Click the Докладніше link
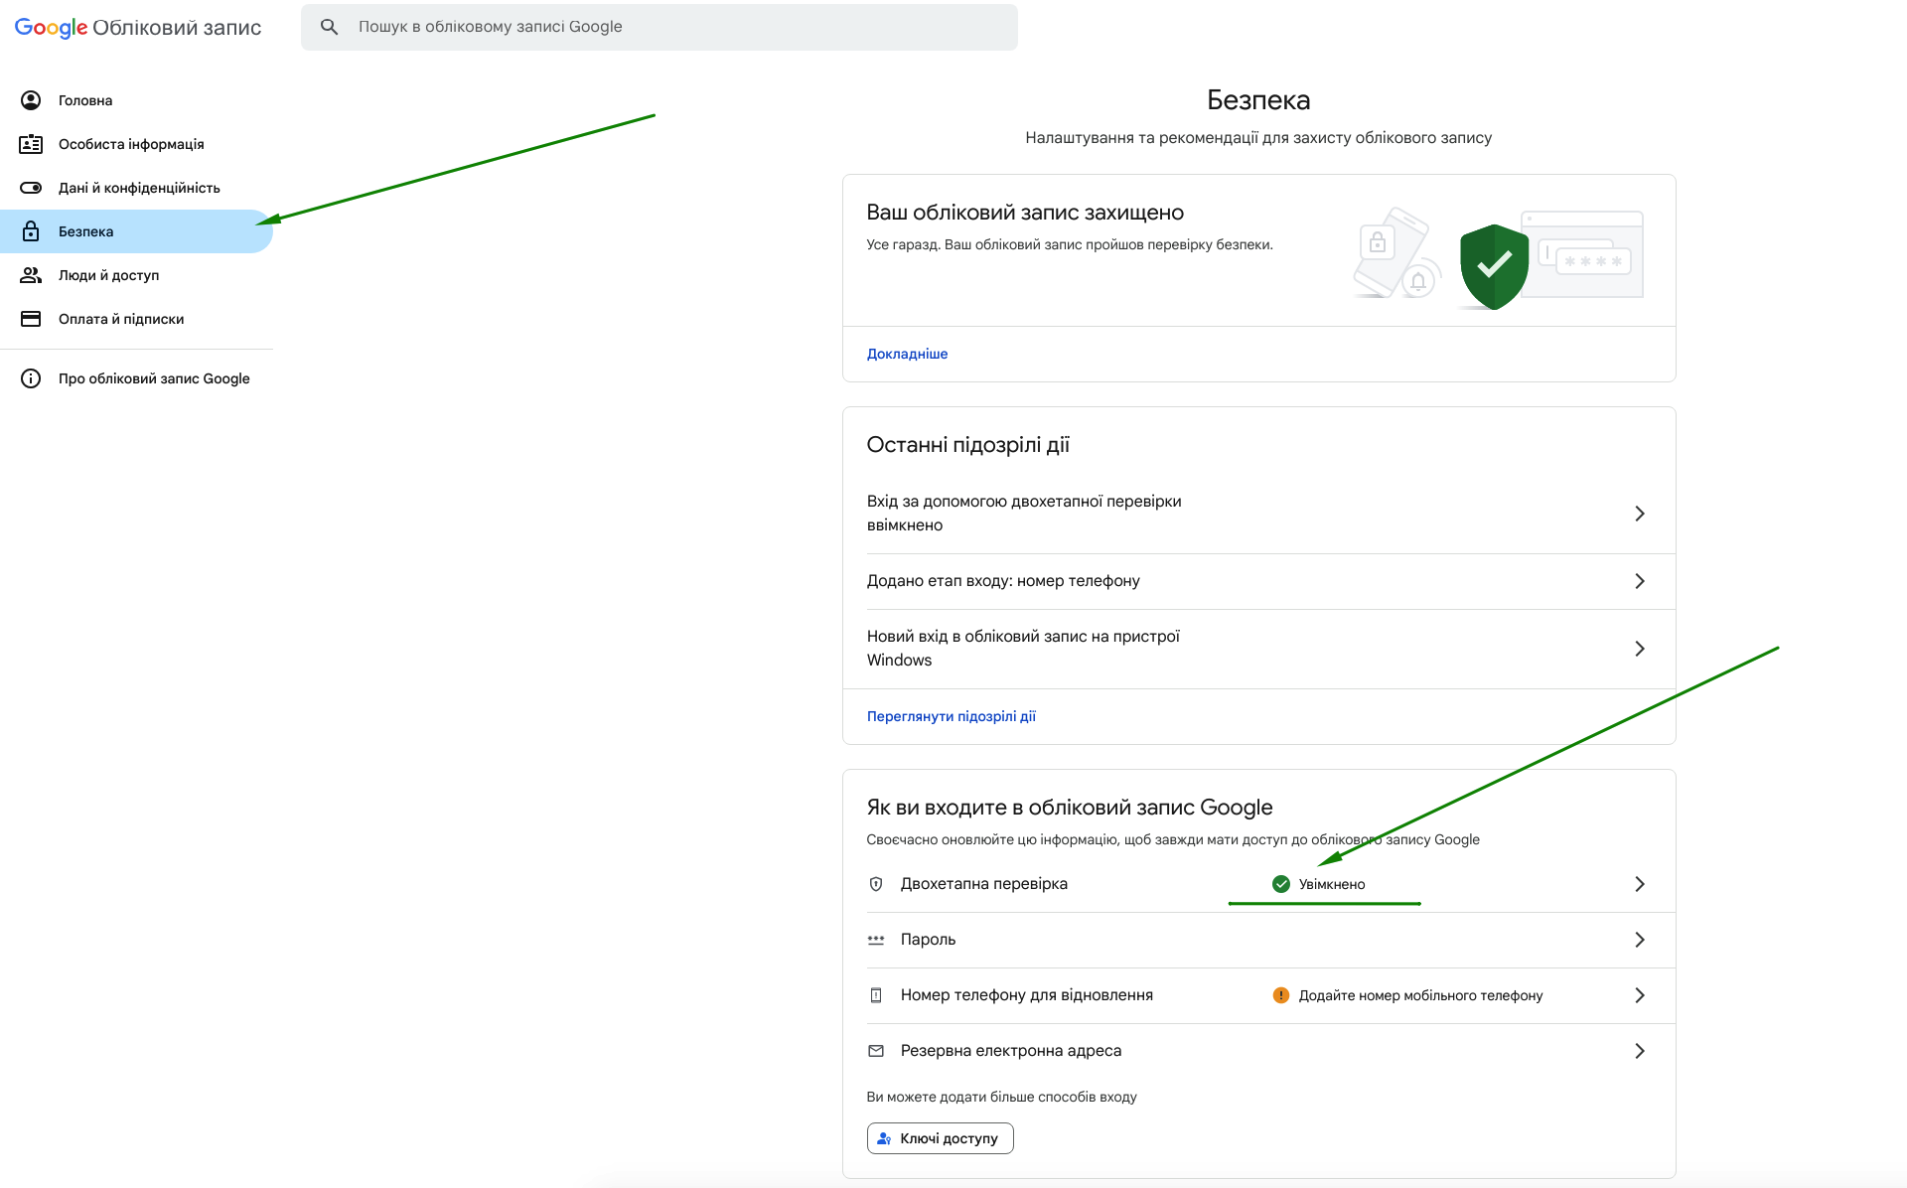This screenshot has height=1188, width=1907. tap(907, 354)
